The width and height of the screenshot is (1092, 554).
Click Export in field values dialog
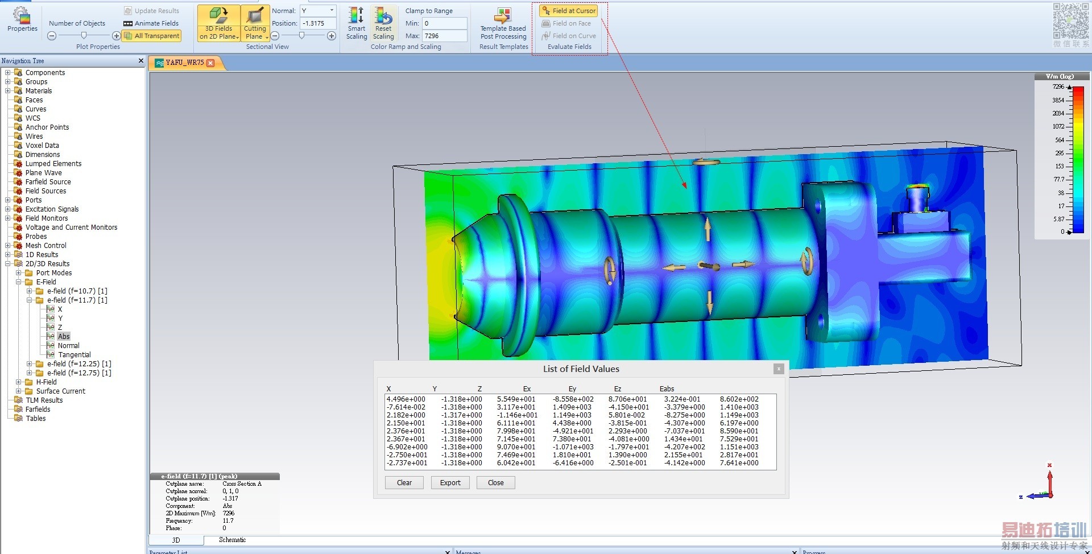pyautogui.click(x=450, y=483)
